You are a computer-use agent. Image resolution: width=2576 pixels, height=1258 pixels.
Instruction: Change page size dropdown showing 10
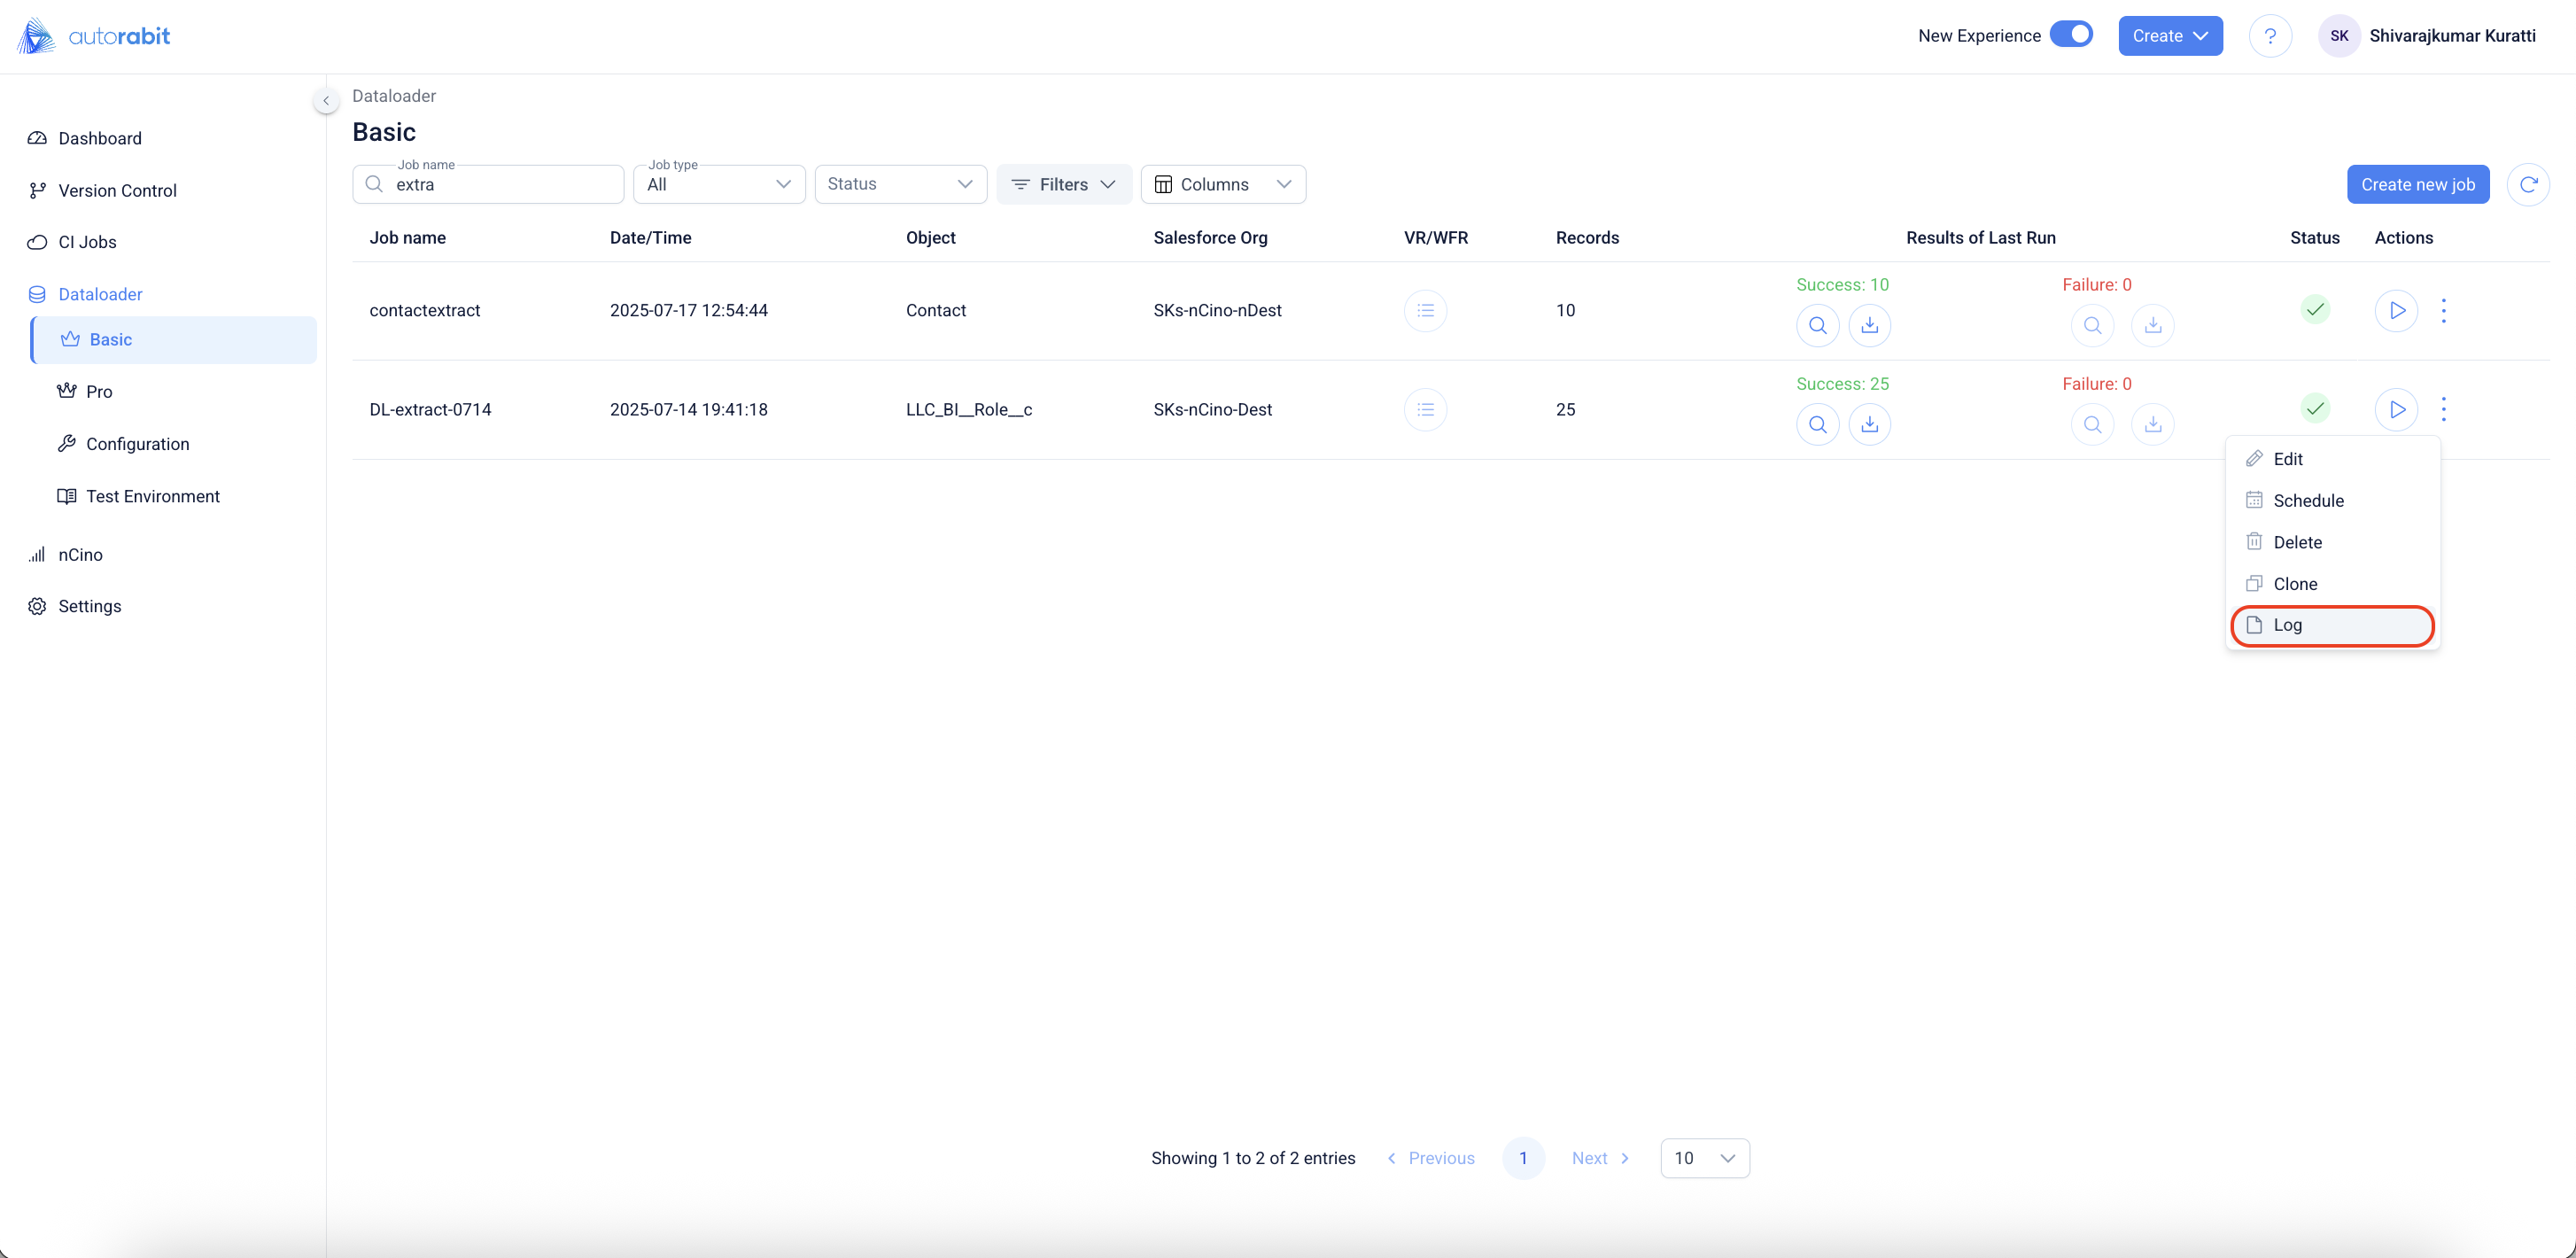click(1704, 1157)
